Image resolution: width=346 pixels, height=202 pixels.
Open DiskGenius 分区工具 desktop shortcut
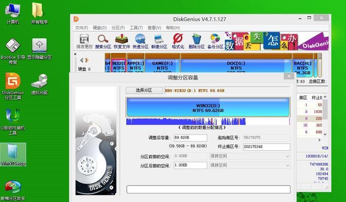coord(13,86)
